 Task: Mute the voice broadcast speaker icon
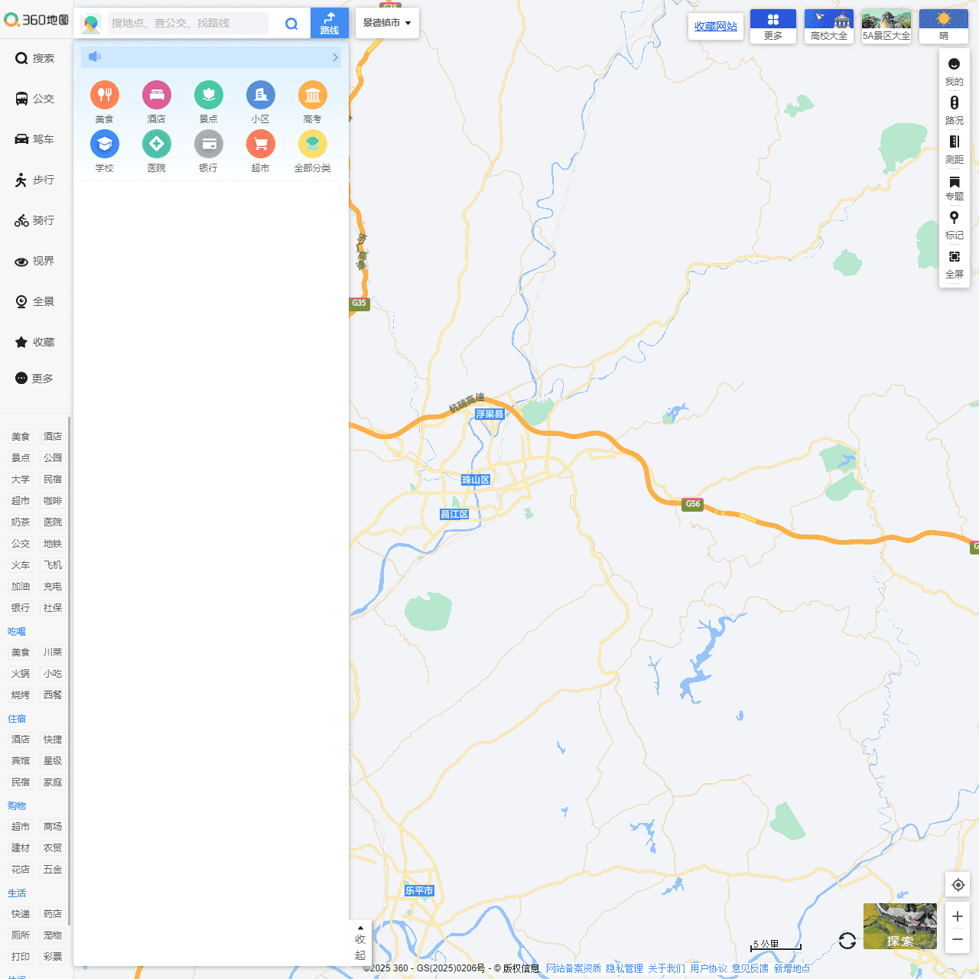95,56
